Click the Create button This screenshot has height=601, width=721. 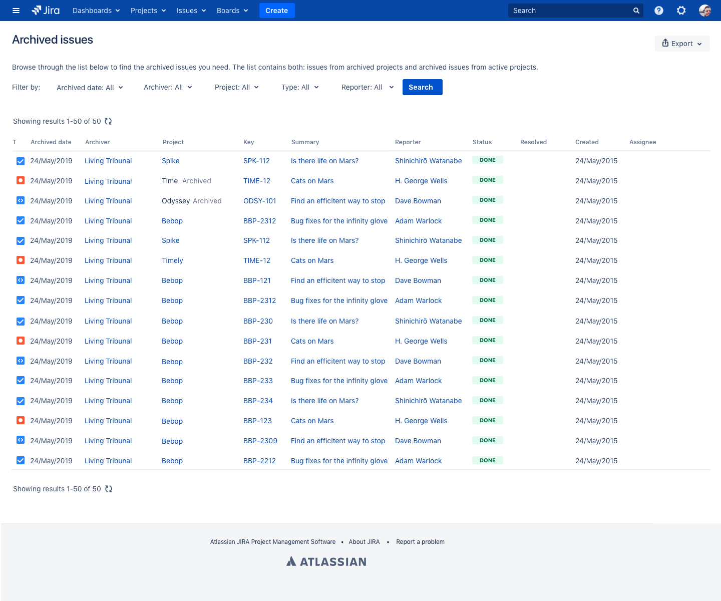[276, 11]
